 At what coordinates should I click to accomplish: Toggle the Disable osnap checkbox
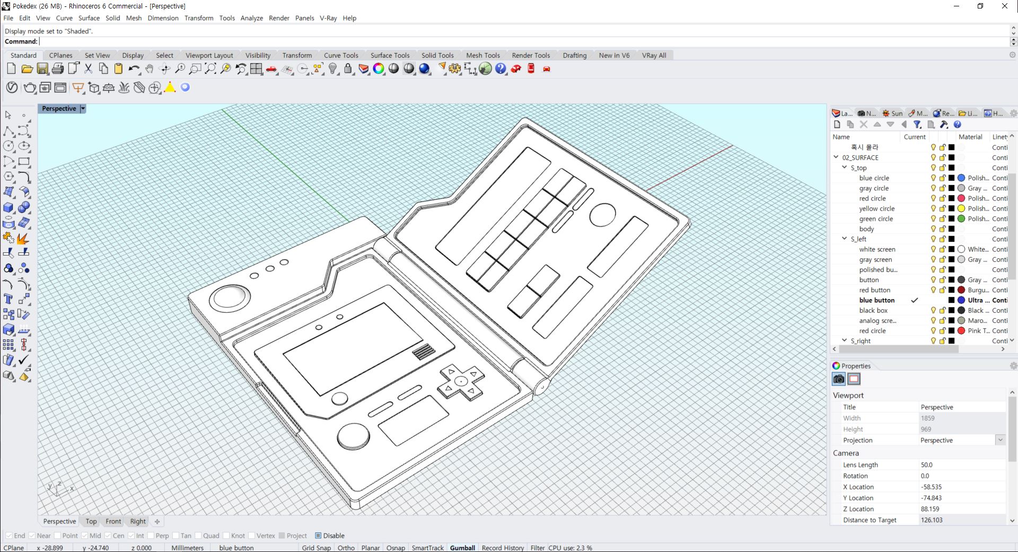click(x=318, y=536)
